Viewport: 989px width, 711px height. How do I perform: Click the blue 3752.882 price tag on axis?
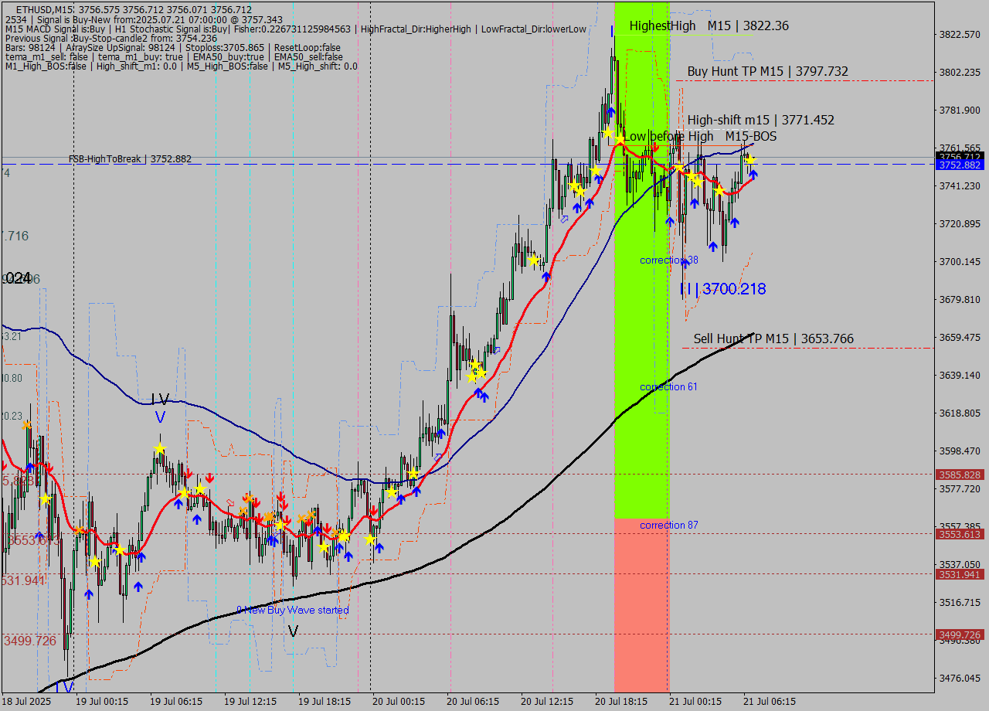(959, 165)
